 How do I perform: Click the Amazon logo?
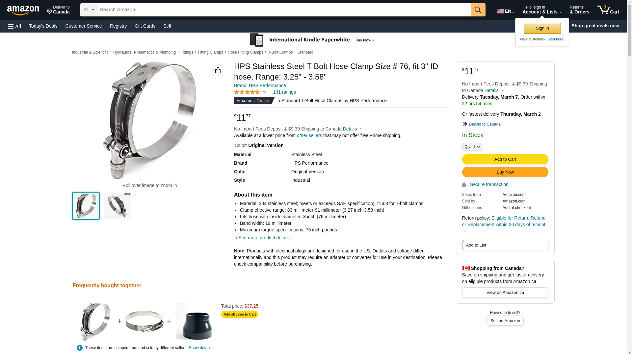[23, 10]
